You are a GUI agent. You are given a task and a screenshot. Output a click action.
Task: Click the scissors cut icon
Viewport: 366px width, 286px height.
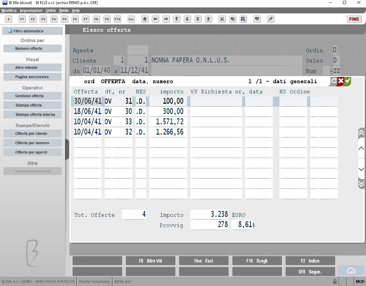[222, 19]
